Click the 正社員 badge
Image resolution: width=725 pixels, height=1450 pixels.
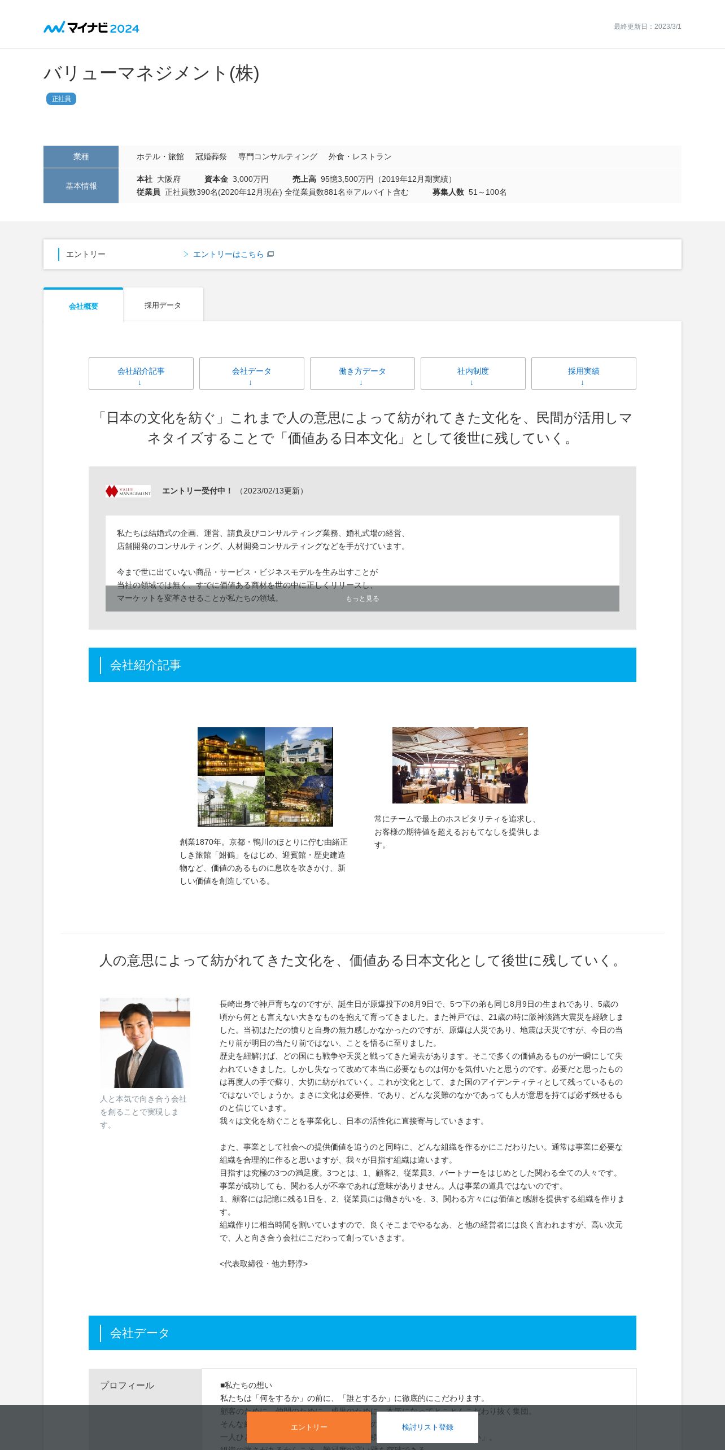coord(61,99)
